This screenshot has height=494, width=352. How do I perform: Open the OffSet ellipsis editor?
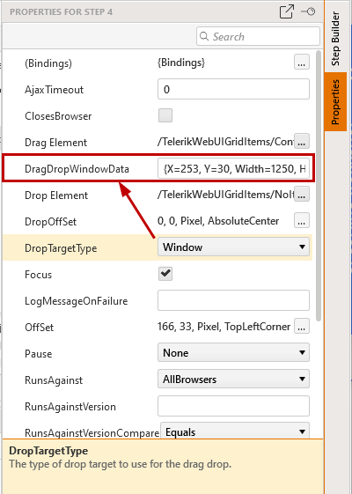[302, 327]
